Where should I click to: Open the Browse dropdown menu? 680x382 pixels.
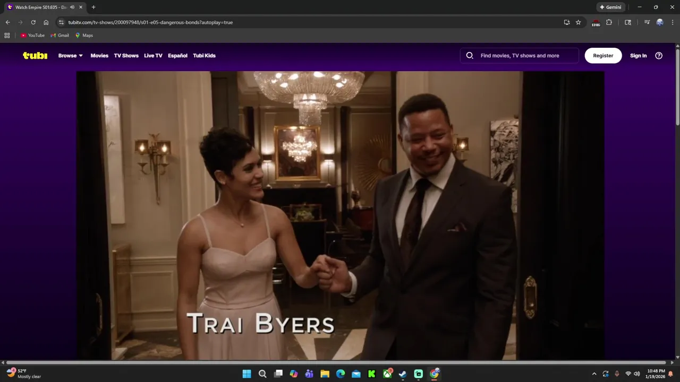coord(70,56)
